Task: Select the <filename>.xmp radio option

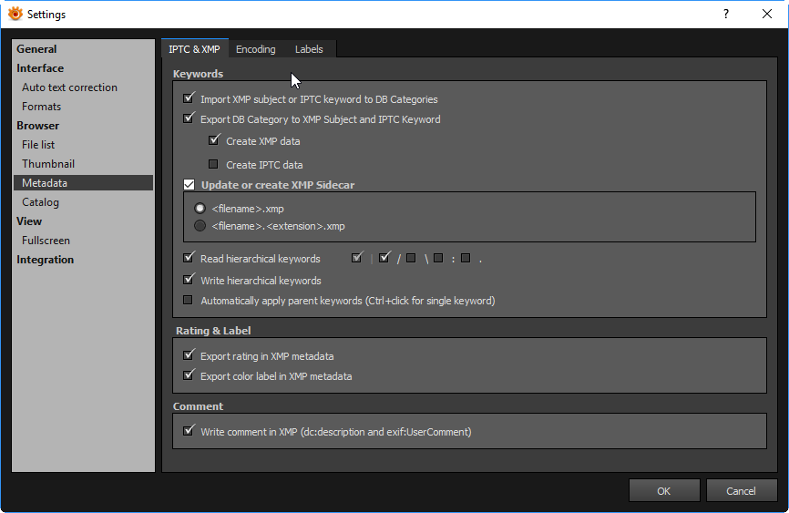Action: pos(200,208)
